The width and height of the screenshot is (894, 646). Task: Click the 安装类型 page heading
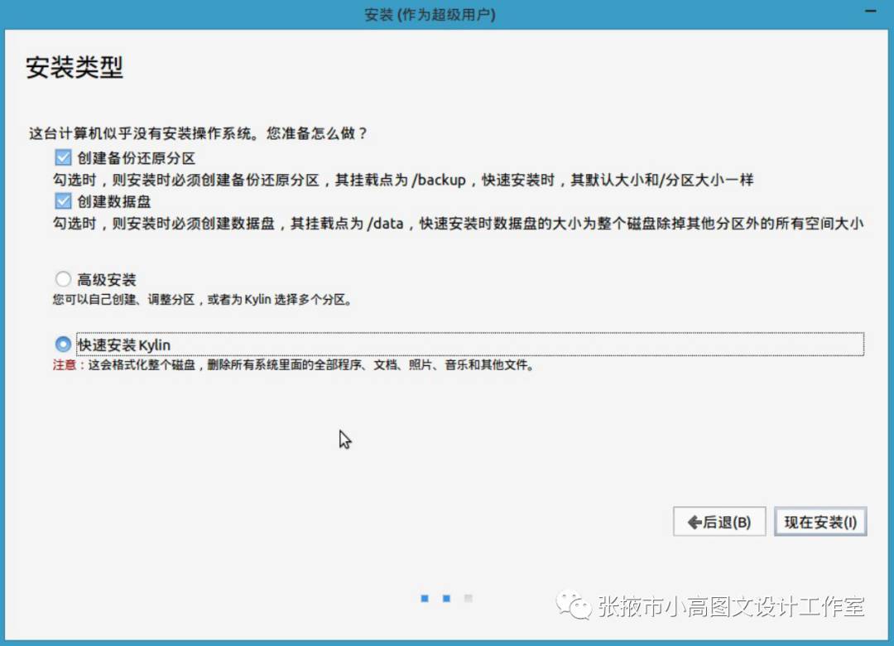[74, 68]
